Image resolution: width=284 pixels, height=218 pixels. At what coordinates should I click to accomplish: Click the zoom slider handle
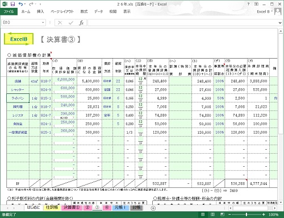point(247,215)
